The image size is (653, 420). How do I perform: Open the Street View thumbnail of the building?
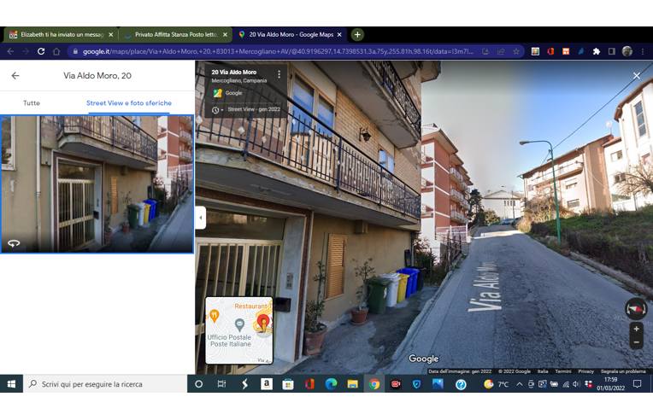click(97, 184)
